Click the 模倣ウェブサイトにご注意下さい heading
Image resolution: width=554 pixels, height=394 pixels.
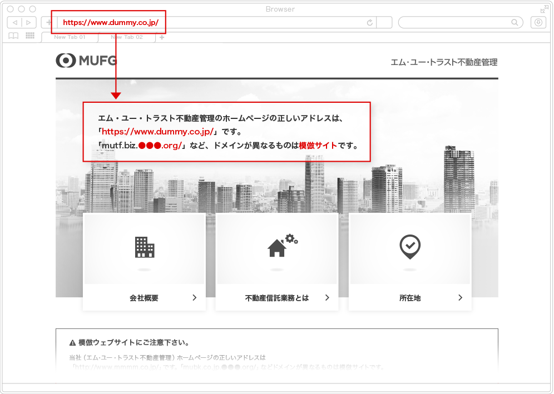(x=134, y=342)
